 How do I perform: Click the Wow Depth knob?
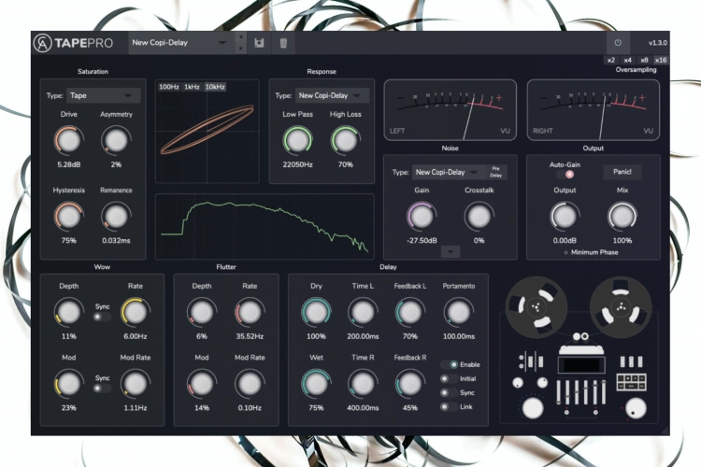coord(69,312)
